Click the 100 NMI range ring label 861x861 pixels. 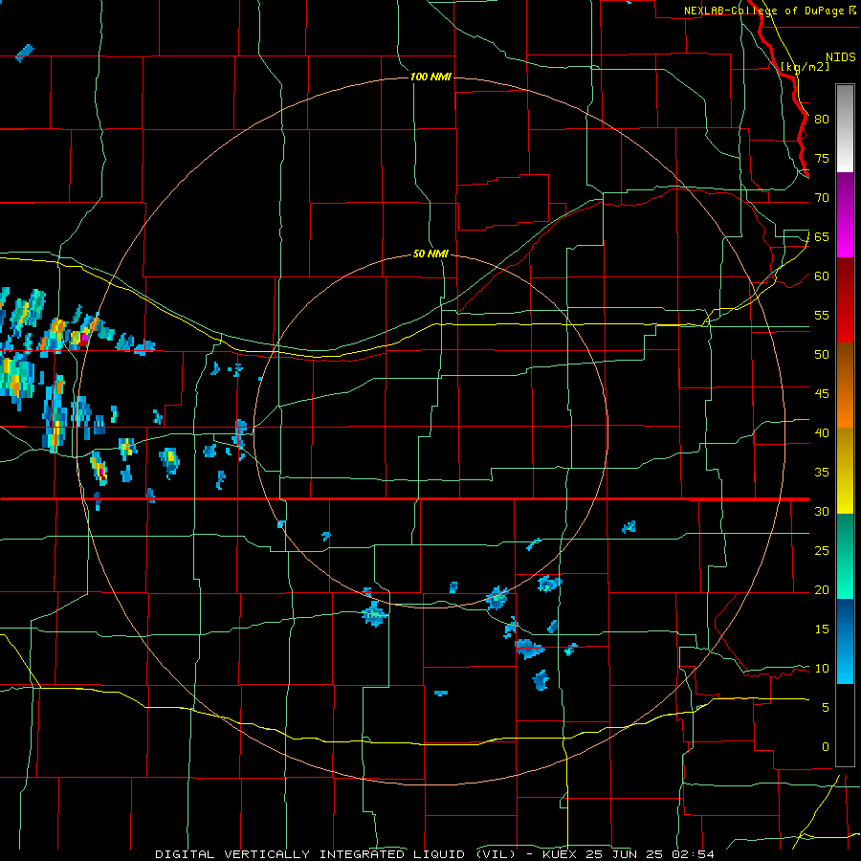pos(430,77)
